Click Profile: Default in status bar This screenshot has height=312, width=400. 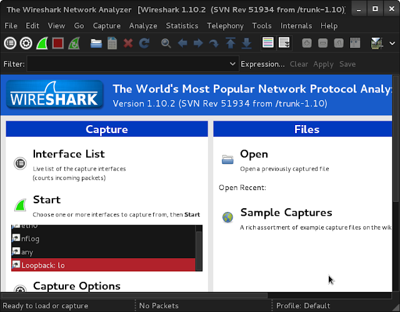click(303, 306)
